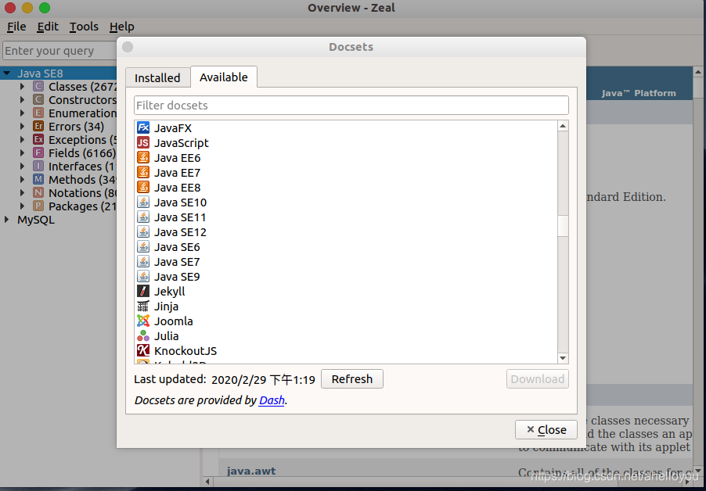Select the Java SE10 docset row
This screenshot has height=491, width=706.
(x=346, y=202)
